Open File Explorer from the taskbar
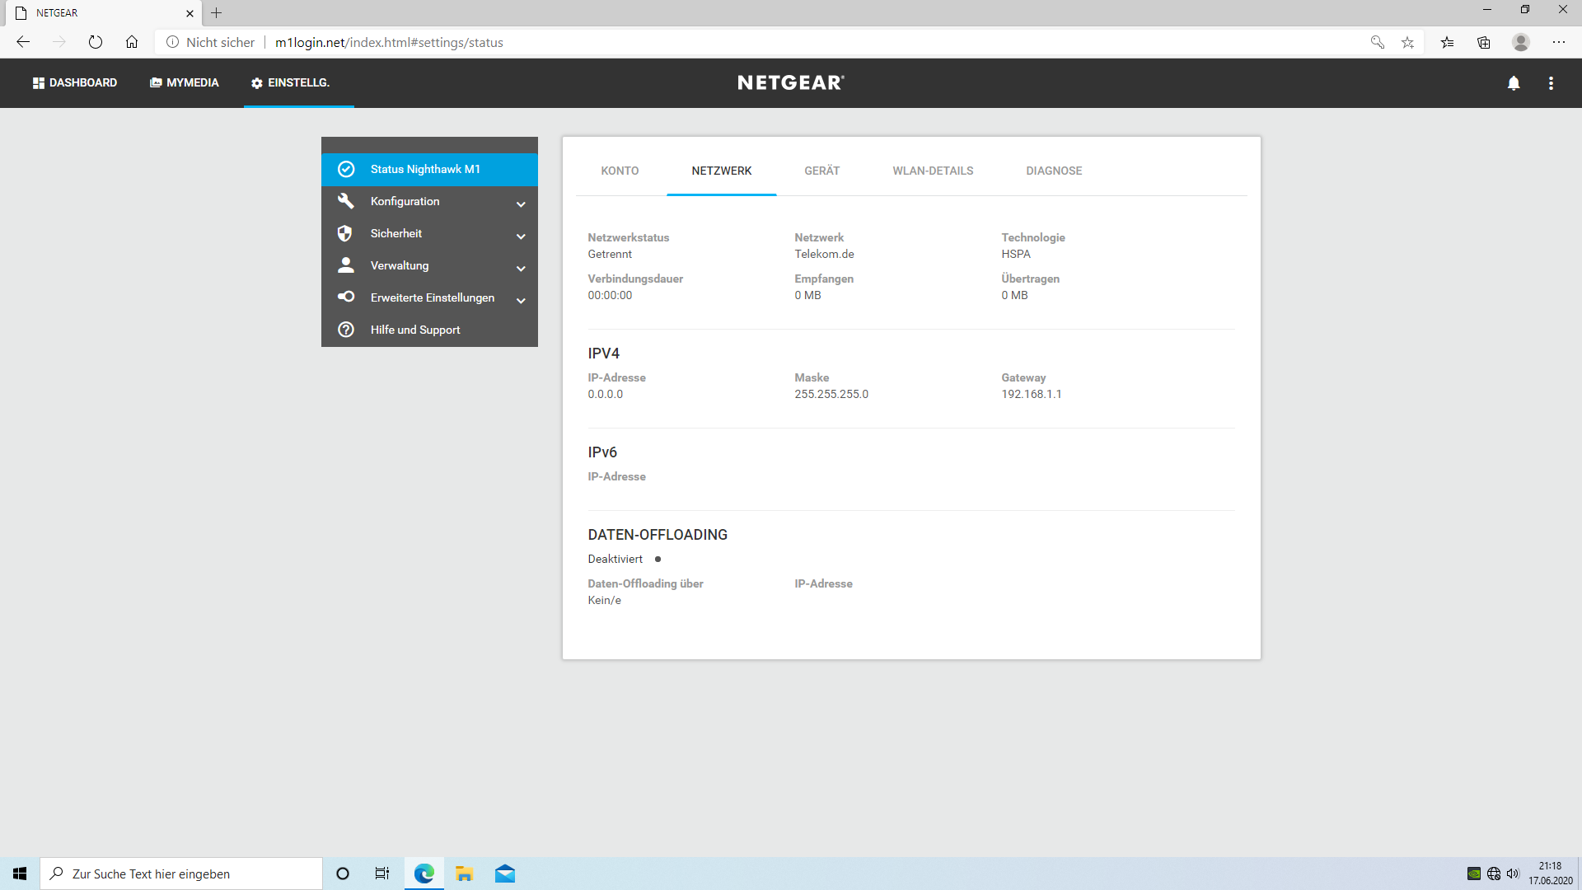The height and width of the screenshot is (890, 1582). (465, 874)
